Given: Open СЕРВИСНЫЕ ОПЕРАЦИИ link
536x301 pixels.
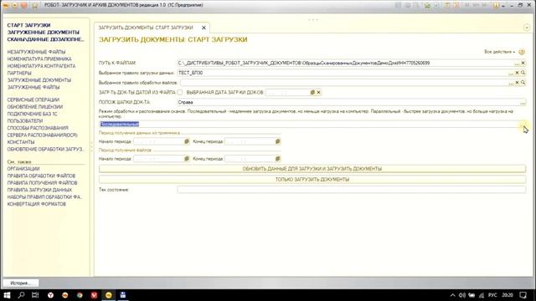Looking at the screenshot, I should (x=33, y=99).
